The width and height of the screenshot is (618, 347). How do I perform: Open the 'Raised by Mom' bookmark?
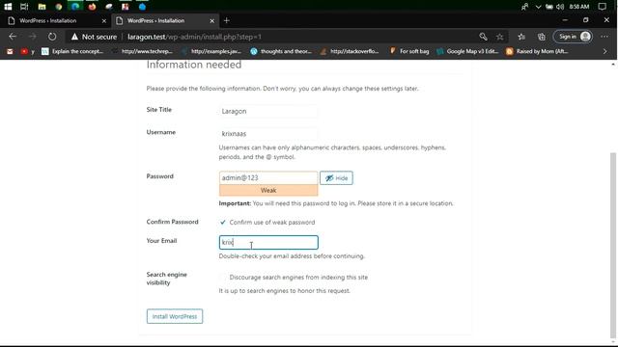pyautogui.click(x=537, y=51)
